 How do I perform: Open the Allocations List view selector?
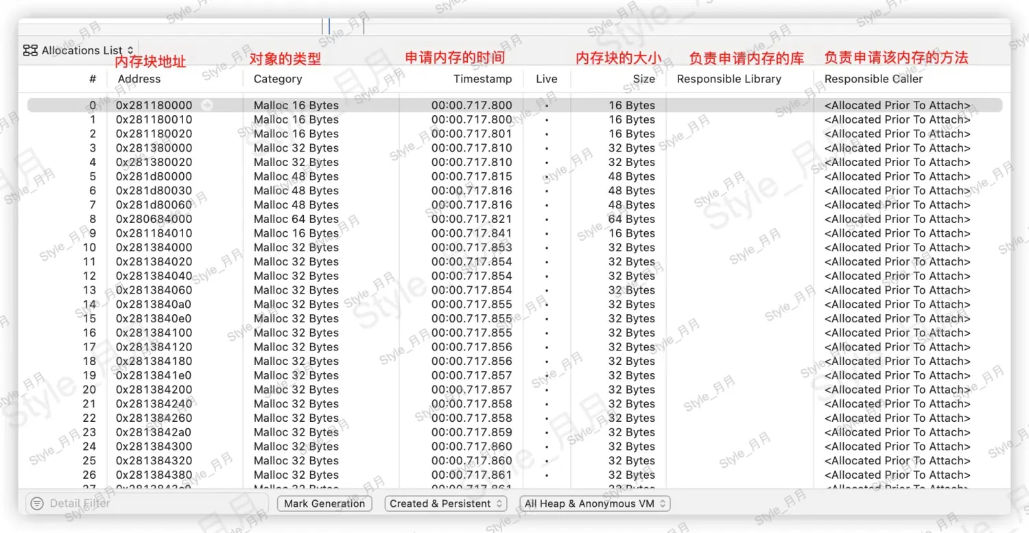tap(79, 51)
